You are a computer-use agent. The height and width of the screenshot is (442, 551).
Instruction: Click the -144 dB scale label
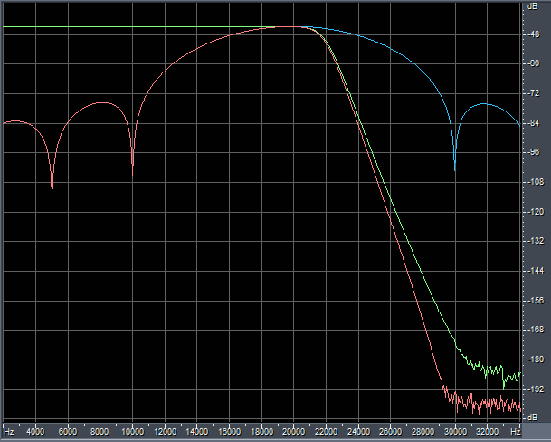pos(535,271)
